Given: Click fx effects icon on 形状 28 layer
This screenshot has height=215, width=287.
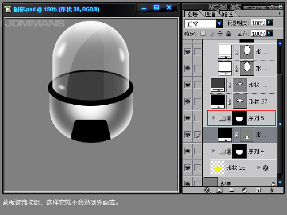Looking at the screenshot, I should (x=265, y=168).
